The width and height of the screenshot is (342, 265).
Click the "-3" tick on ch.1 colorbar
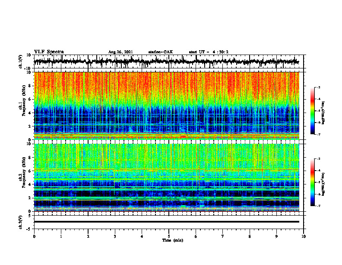tap(319, 87)
